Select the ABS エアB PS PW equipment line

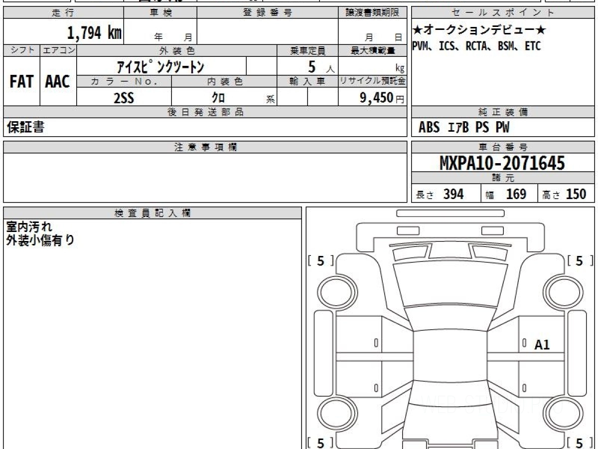pos(464,128)
